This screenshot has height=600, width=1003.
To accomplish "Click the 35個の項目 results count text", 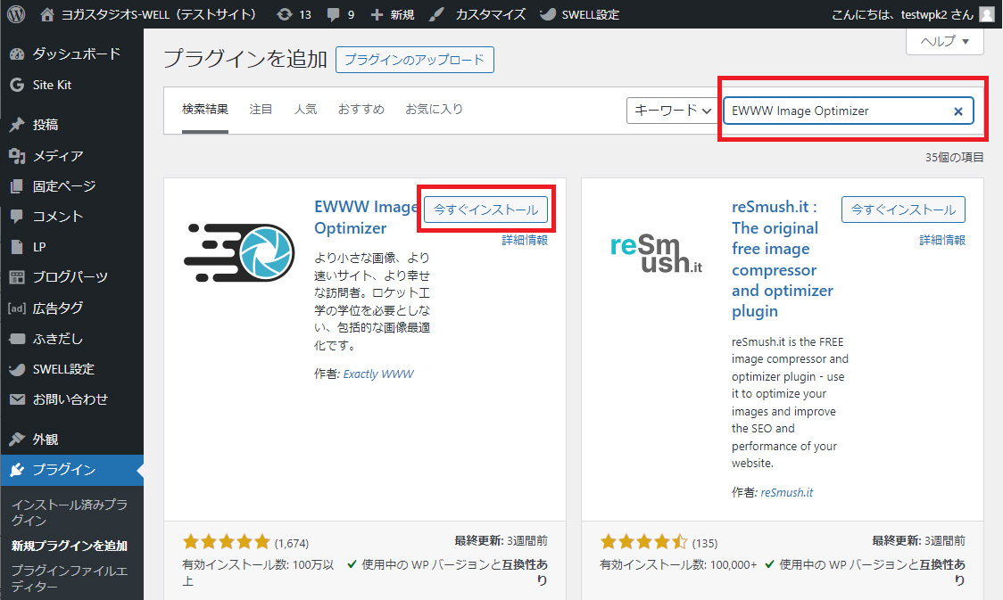I will pos(955,157).
